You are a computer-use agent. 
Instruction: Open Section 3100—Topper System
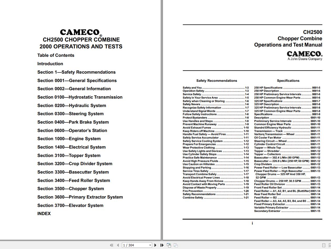pos(69,155)
